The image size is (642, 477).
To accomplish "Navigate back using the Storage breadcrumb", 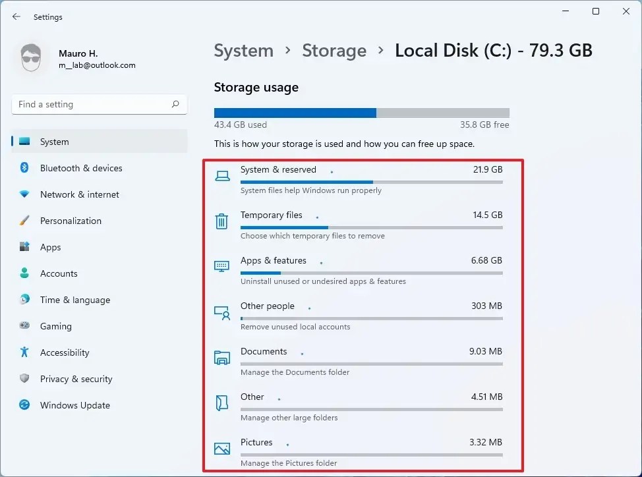I will 334,50.
